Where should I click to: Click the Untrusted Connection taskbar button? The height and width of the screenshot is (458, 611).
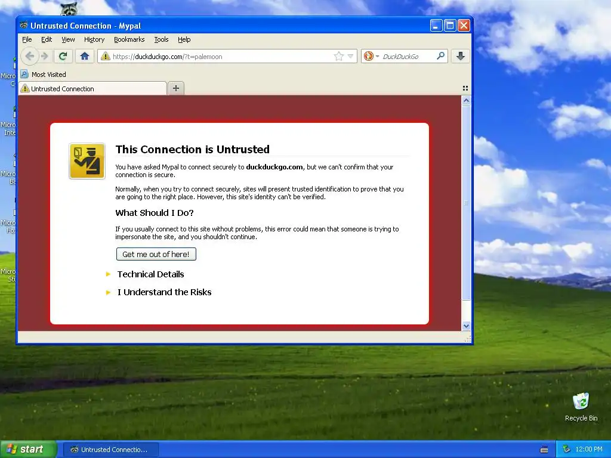click(110, 450)
